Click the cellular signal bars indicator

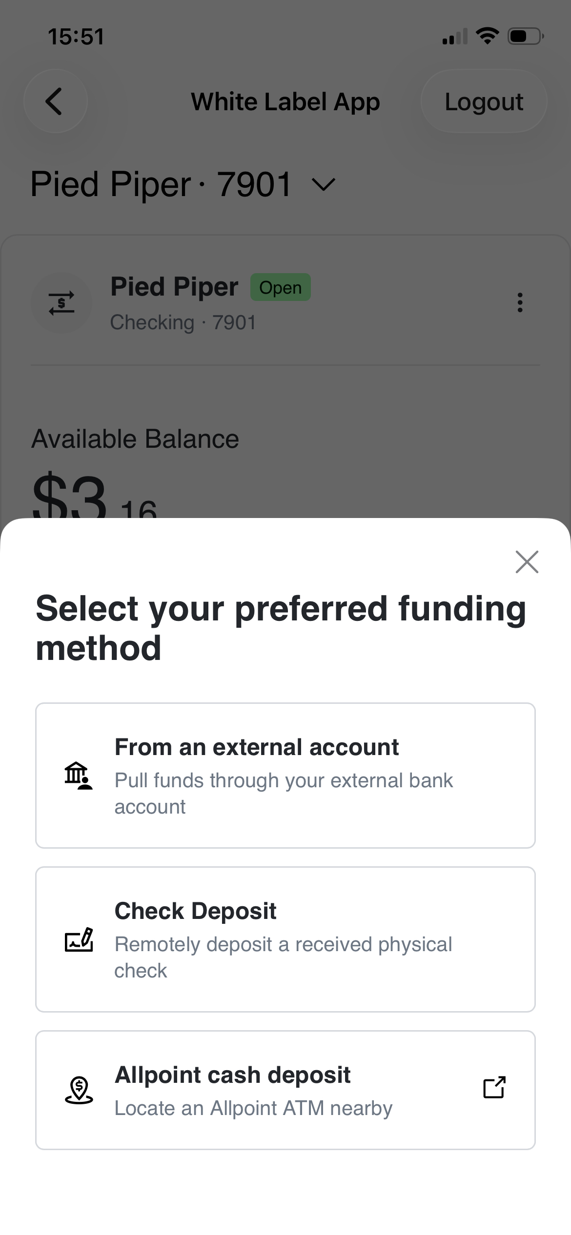point(454,37)
